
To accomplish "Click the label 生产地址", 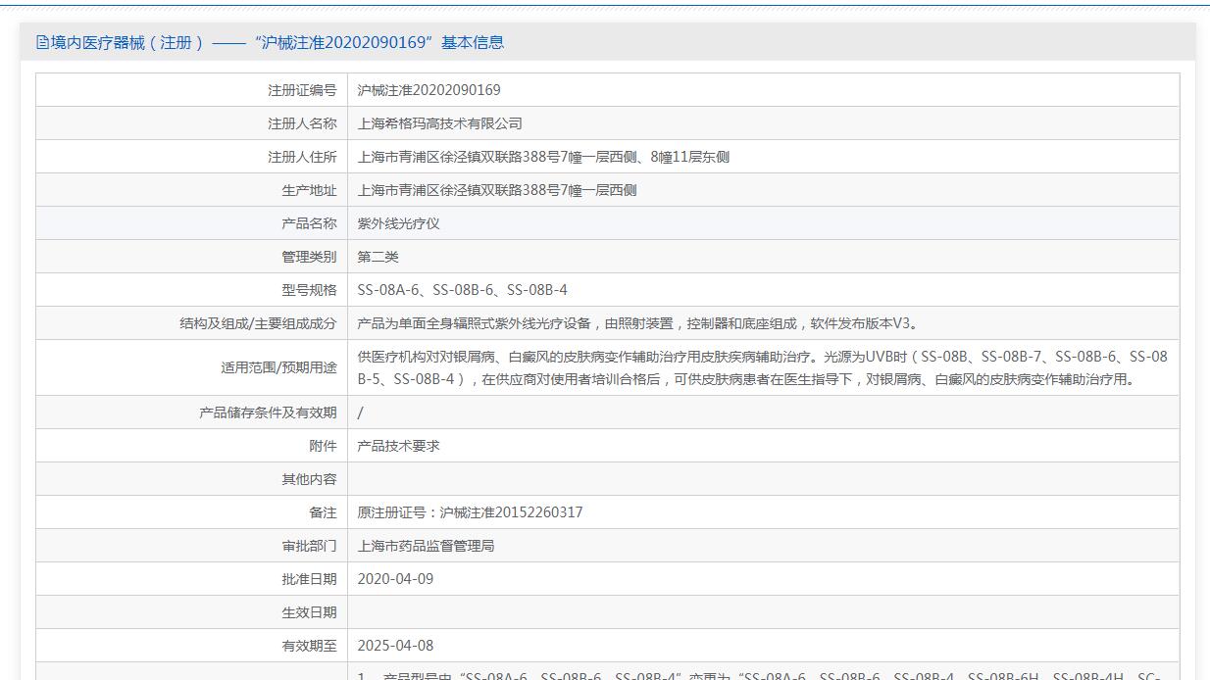I will tap(309, 190).
